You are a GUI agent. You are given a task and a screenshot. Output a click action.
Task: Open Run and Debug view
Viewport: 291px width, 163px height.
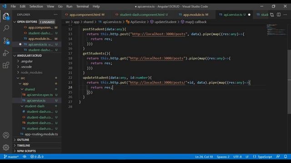click(6, 53)
